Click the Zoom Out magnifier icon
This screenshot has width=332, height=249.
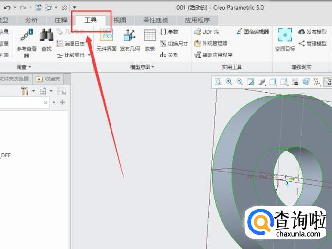(x=240, y=82)
